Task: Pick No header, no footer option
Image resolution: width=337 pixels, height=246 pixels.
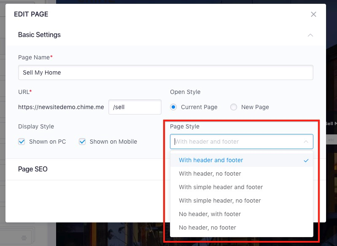Action: pos(241,227)
